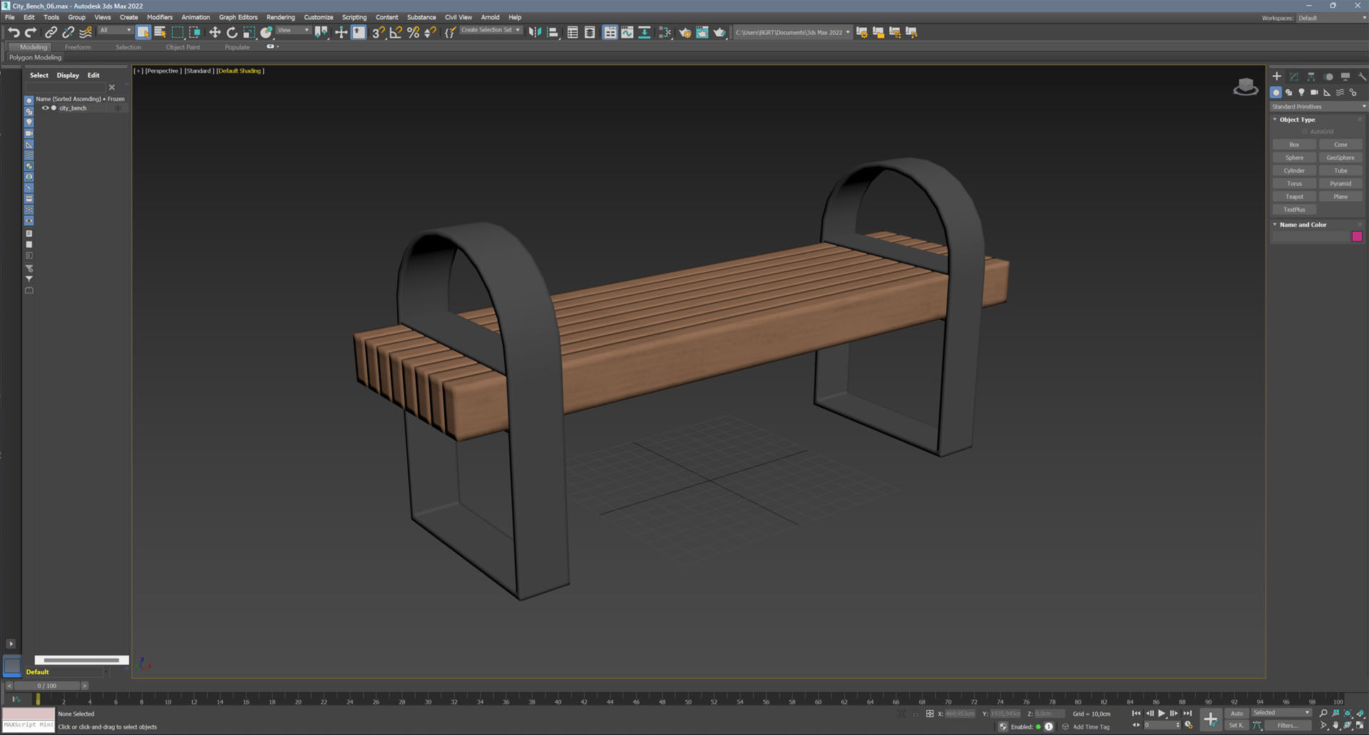Open the Rendering menu
This screenshot has height=735, width=1369.
(280, 17)
